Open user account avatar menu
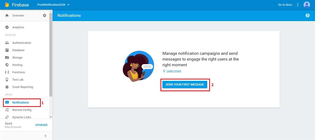 [306, 5]
